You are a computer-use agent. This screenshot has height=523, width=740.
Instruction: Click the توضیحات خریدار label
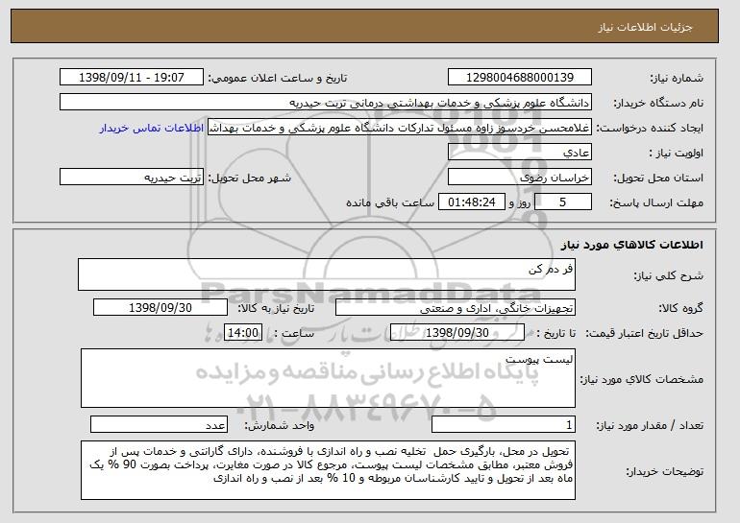(x=665, y=471)
